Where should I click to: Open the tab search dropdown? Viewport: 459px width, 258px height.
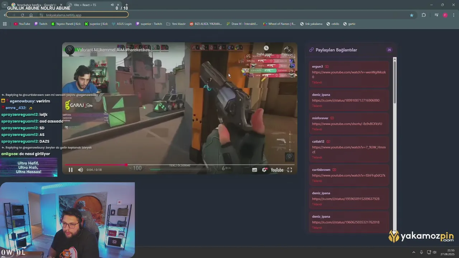click(5, 5)
